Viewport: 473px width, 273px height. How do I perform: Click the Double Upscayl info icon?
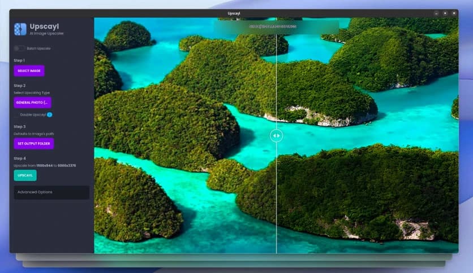click(x=50, y=115)
